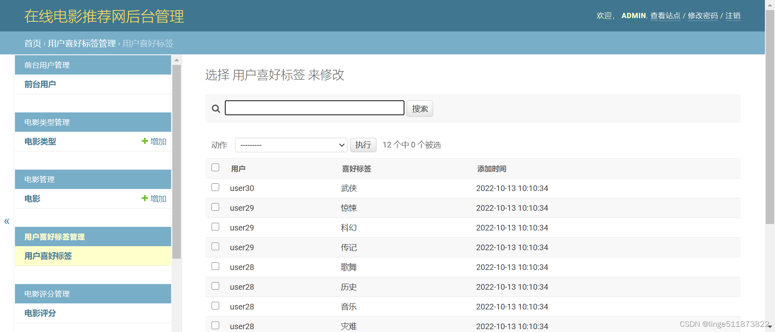Click the plus 增加 link for 电影类型
Image resolution: width=775 pixels, height=332 pixels.
pyautogui.click(x=154, y=141)
